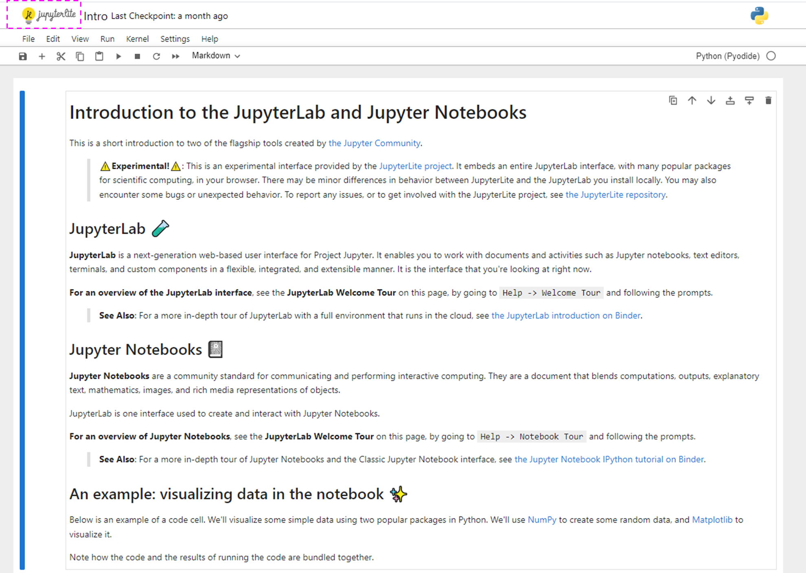Viewport: 806px width, 573px height.
Task: Open the Jupyter Community link
Action: click(x=374, y=143)
